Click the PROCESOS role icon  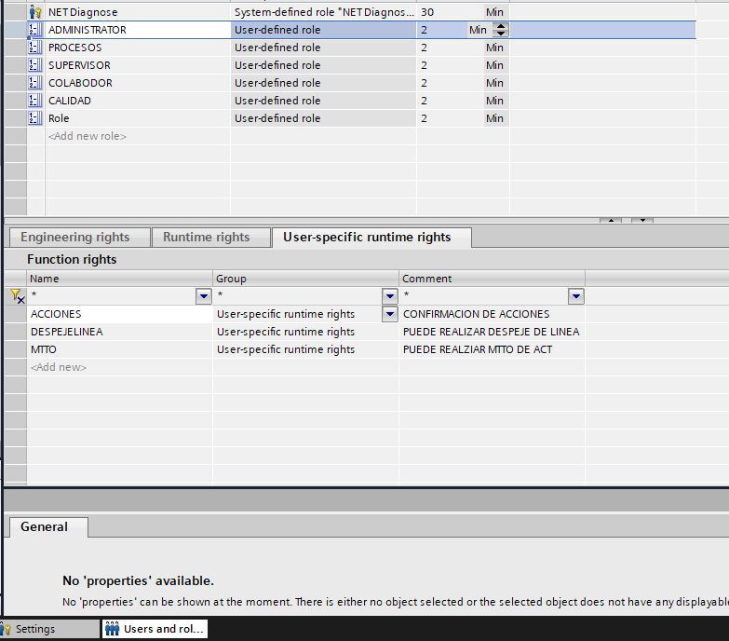click(35, 48)
